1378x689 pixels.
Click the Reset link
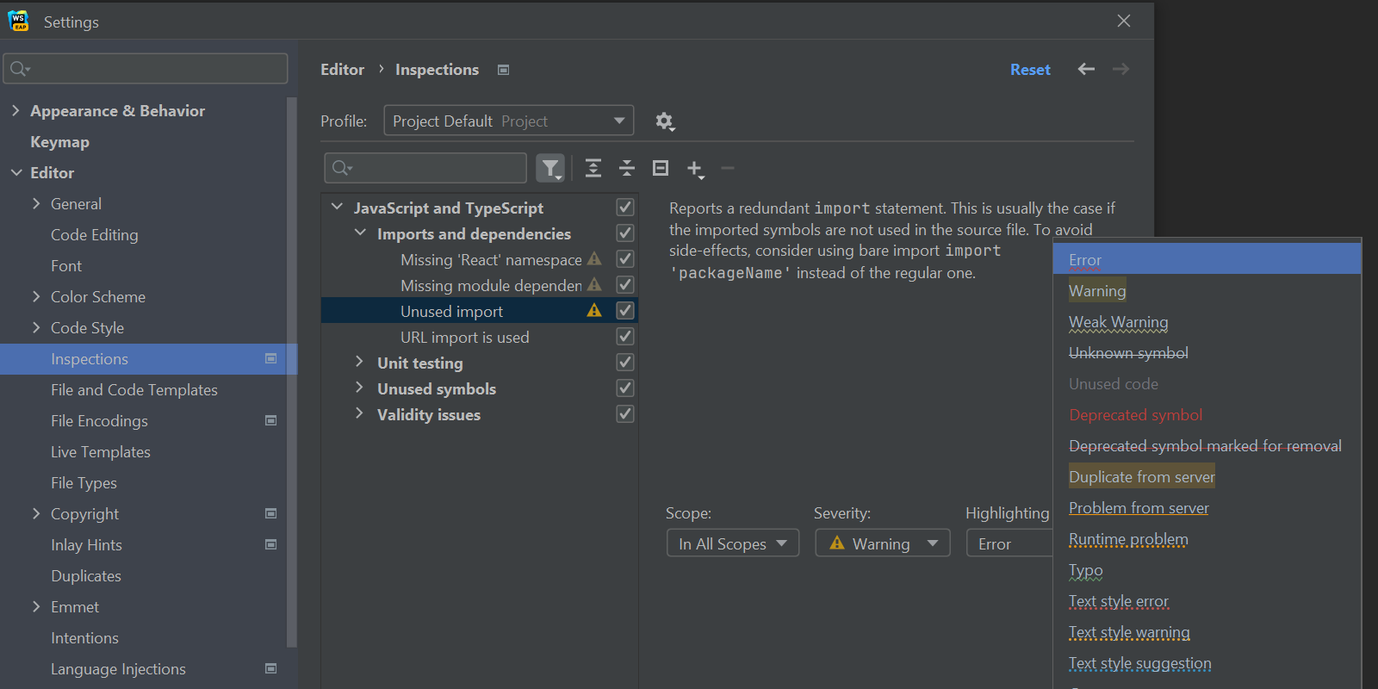pos(1030,70)
